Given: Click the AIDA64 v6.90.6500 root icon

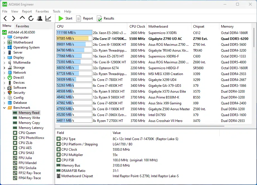Looking at the screenshot, I should point(4,32).
